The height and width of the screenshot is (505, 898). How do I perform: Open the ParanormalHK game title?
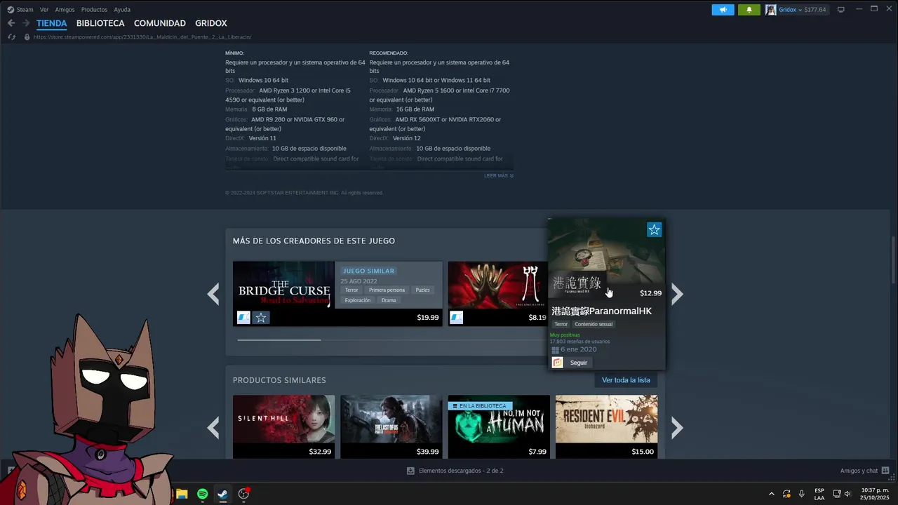coord(602,311)
